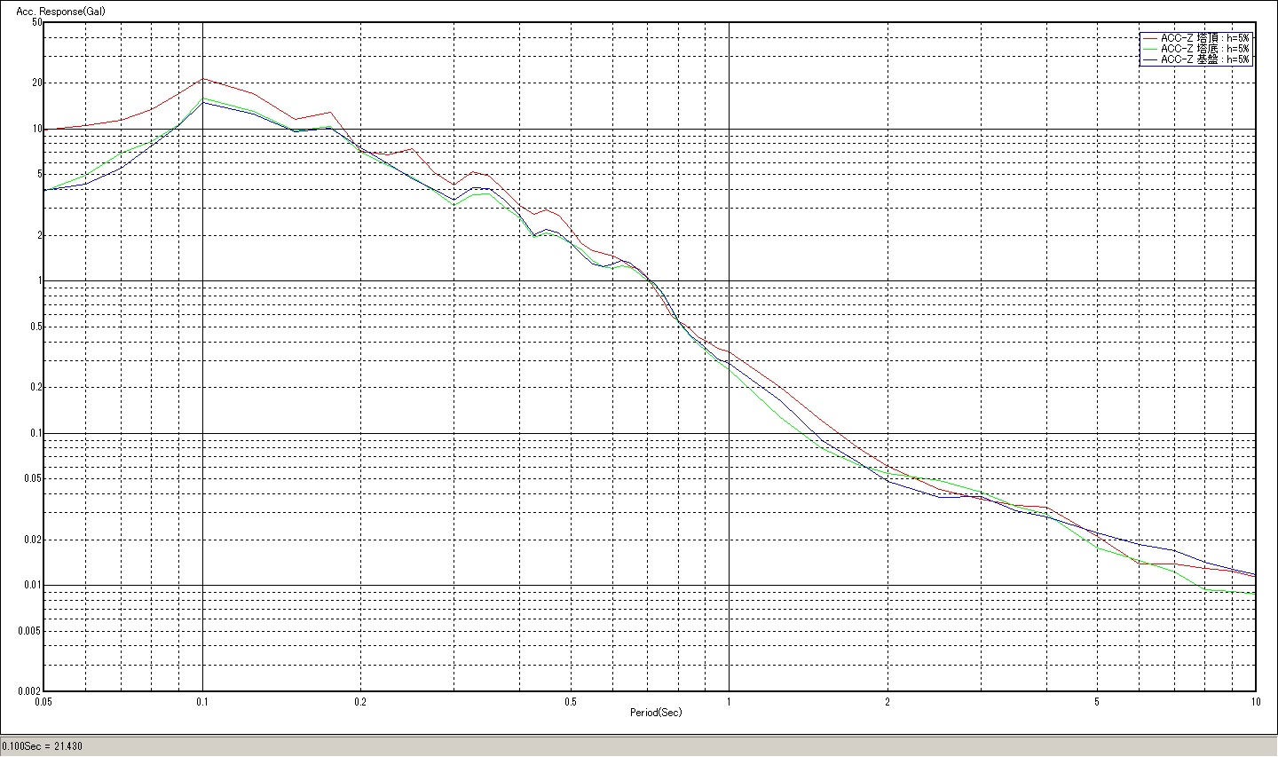Select the 20 tick label on the vertical axis
The image size is (1278, 757).
(x=37, y=83)
